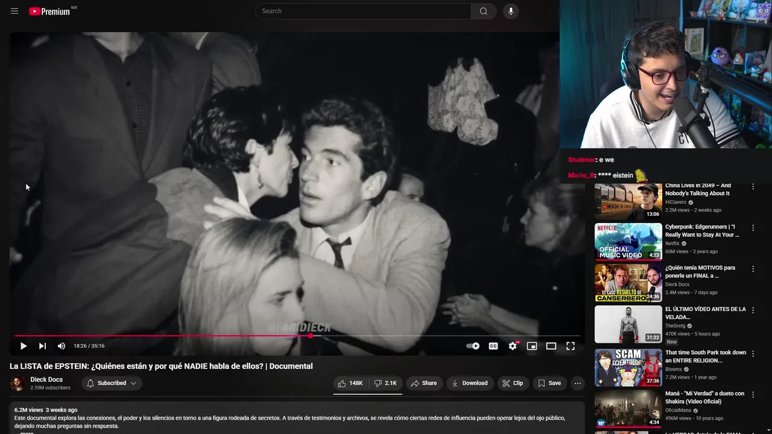Switch to theater mode

tap(551, 346)
